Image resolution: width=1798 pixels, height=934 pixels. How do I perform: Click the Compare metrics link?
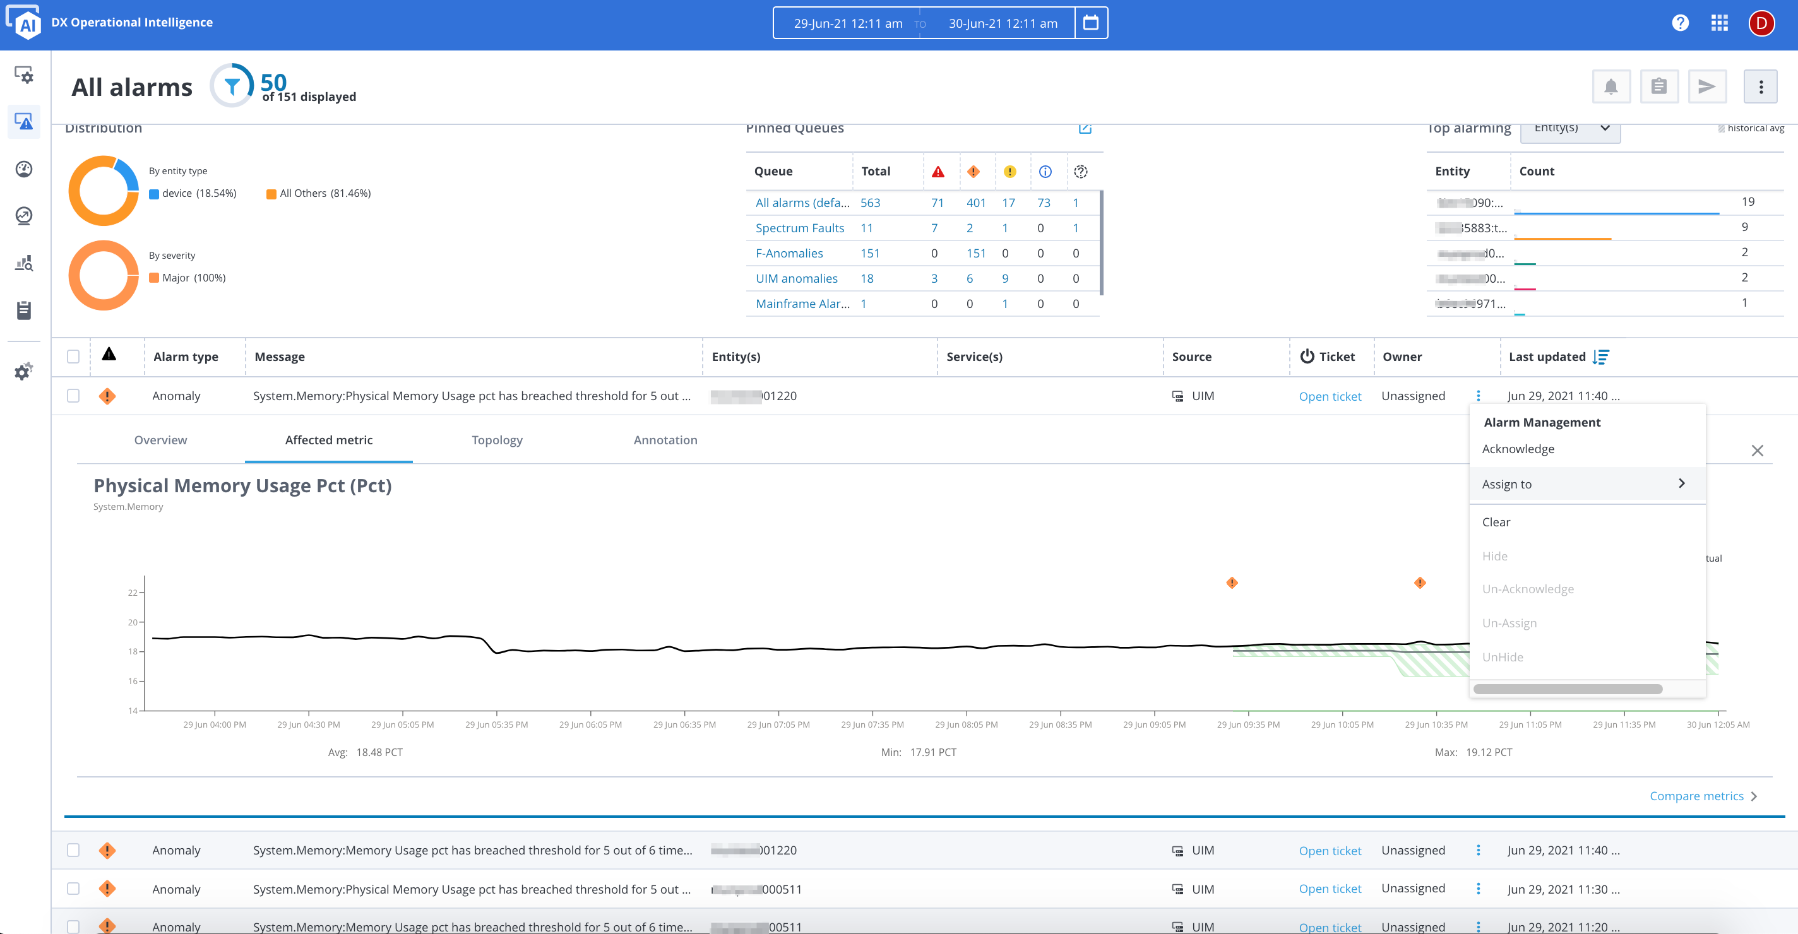click(x=1696, y=796)
